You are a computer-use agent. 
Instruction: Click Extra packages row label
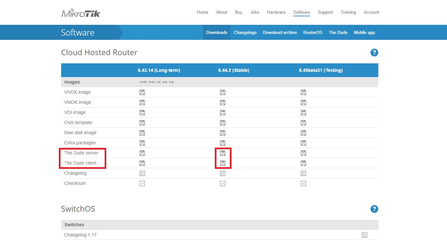point(80,143)
